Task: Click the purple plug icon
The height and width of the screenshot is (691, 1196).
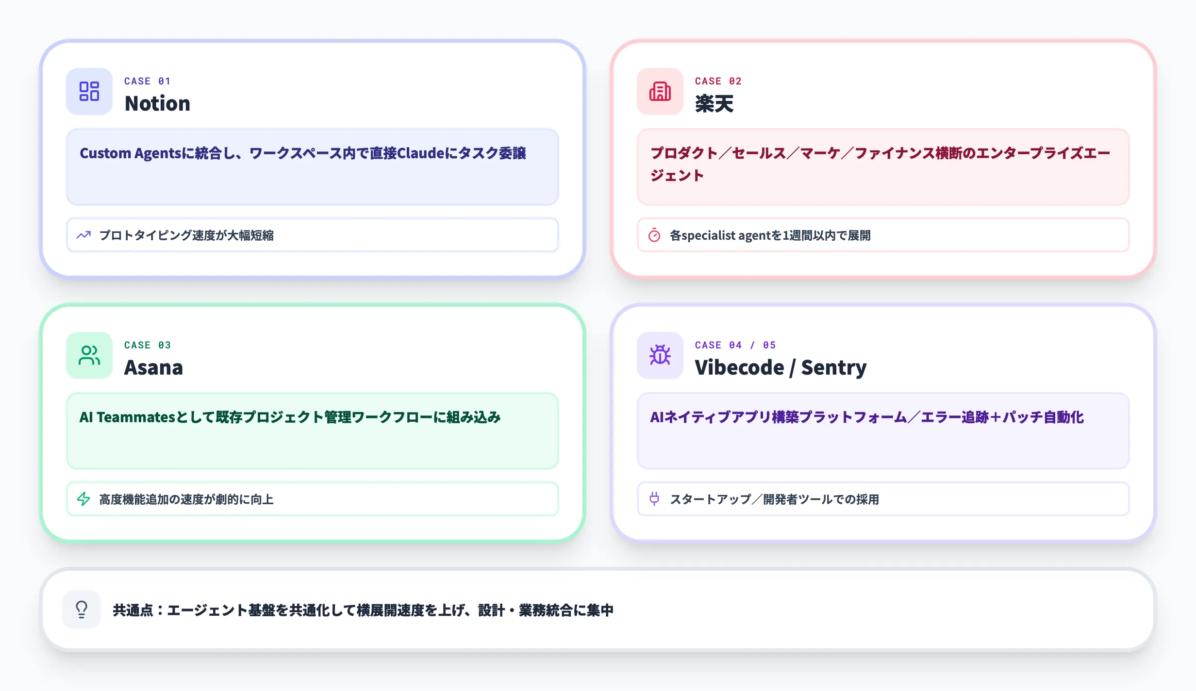Action: (654, 499)
